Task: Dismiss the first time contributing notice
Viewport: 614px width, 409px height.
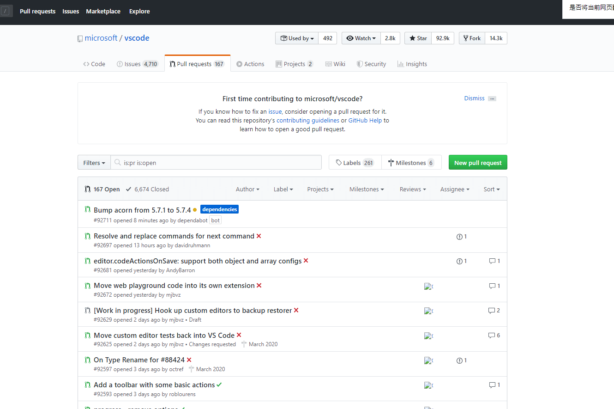Action: pyautogui.click(x=474, y=98)
